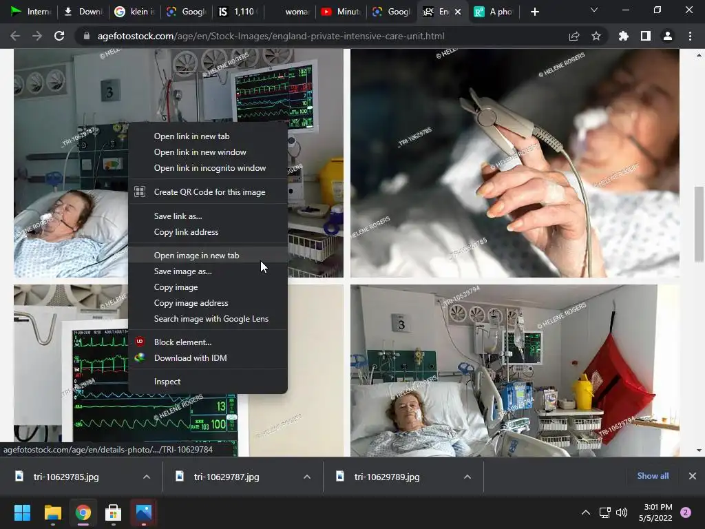Open a new browser tab
Viewport: 705px width, 529px height.
coord(534,12)
